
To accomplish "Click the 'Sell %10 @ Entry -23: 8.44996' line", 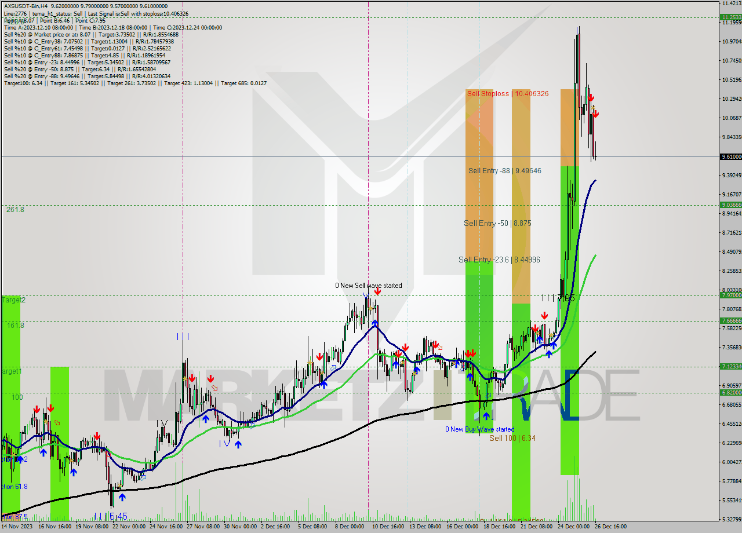I will (x=87, y=62).
